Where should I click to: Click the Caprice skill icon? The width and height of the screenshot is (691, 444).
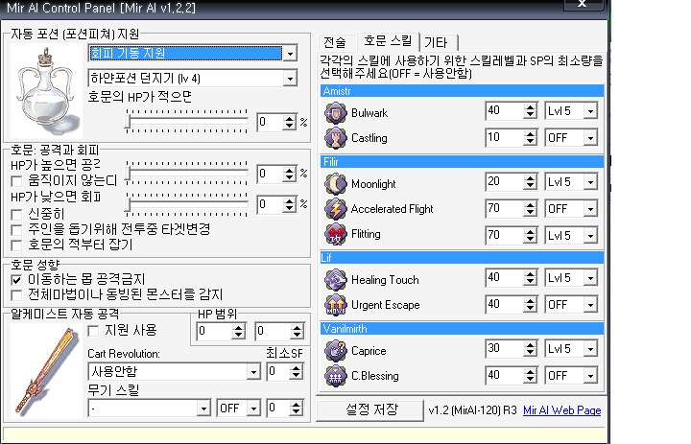coord(336,350)
